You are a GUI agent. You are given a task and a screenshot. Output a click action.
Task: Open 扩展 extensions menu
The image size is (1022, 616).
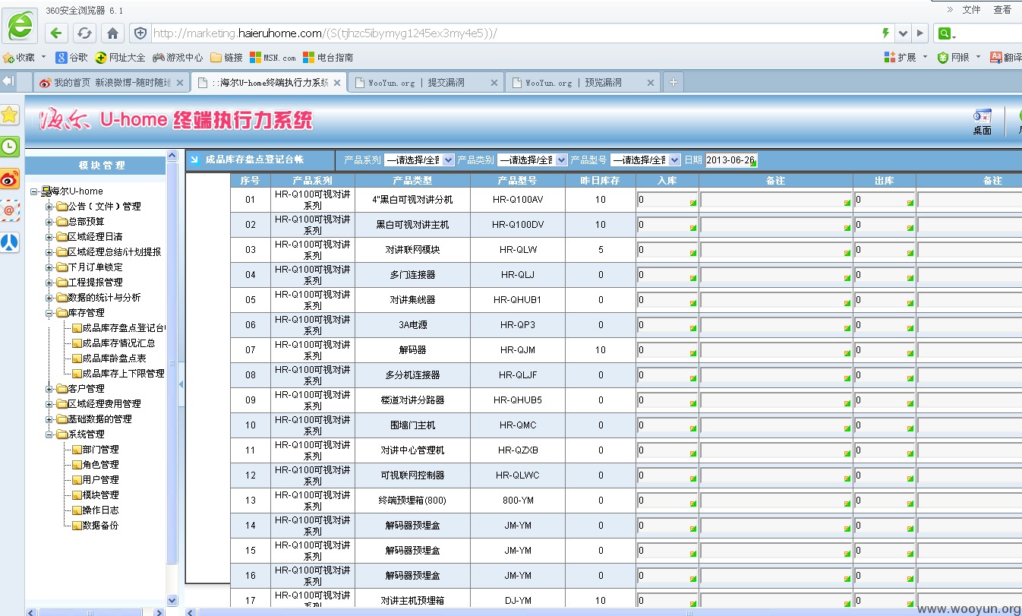[x=904, y=57]
